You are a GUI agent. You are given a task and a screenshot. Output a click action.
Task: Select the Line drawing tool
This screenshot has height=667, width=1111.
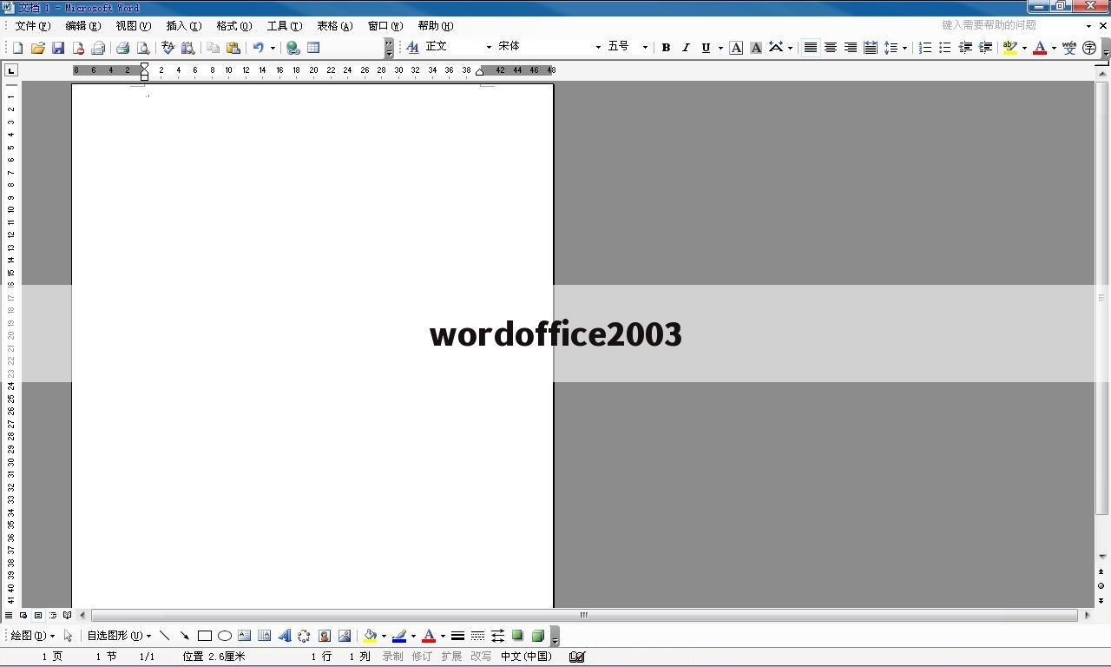[x=164, y=636]
